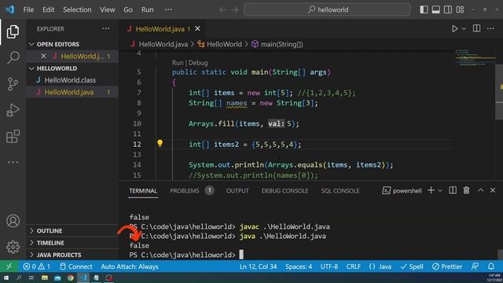Open the Edit menu
This screenshot has height=283, width=503.
(49, 9)
